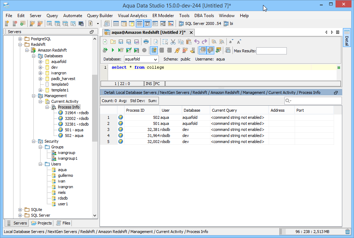The image size is (354, 238).
Task: Click the Select All dashed rectangle icon
Action: pos(165,42)
